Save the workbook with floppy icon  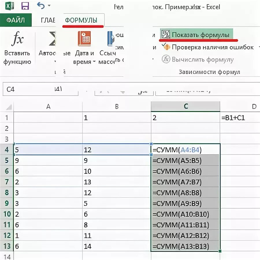click(x=25, y=6)
